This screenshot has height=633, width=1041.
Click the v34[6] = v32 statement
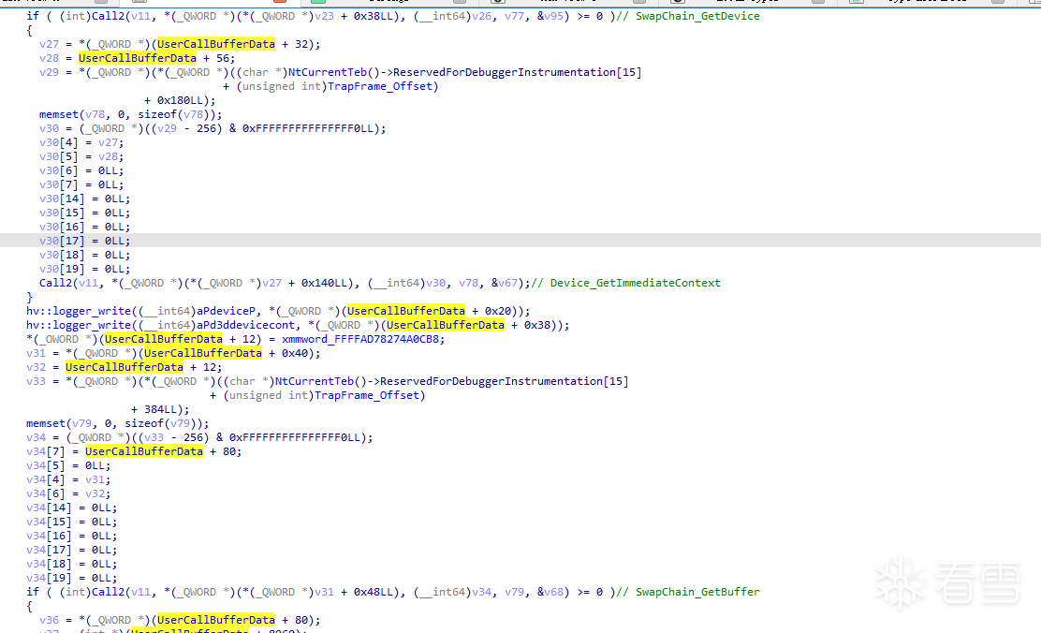(x=67, y=493)
